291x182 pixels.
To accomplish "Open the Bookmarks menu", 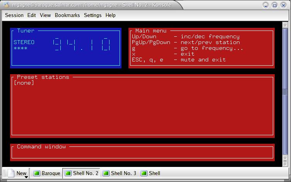I will tap(67, 15).
